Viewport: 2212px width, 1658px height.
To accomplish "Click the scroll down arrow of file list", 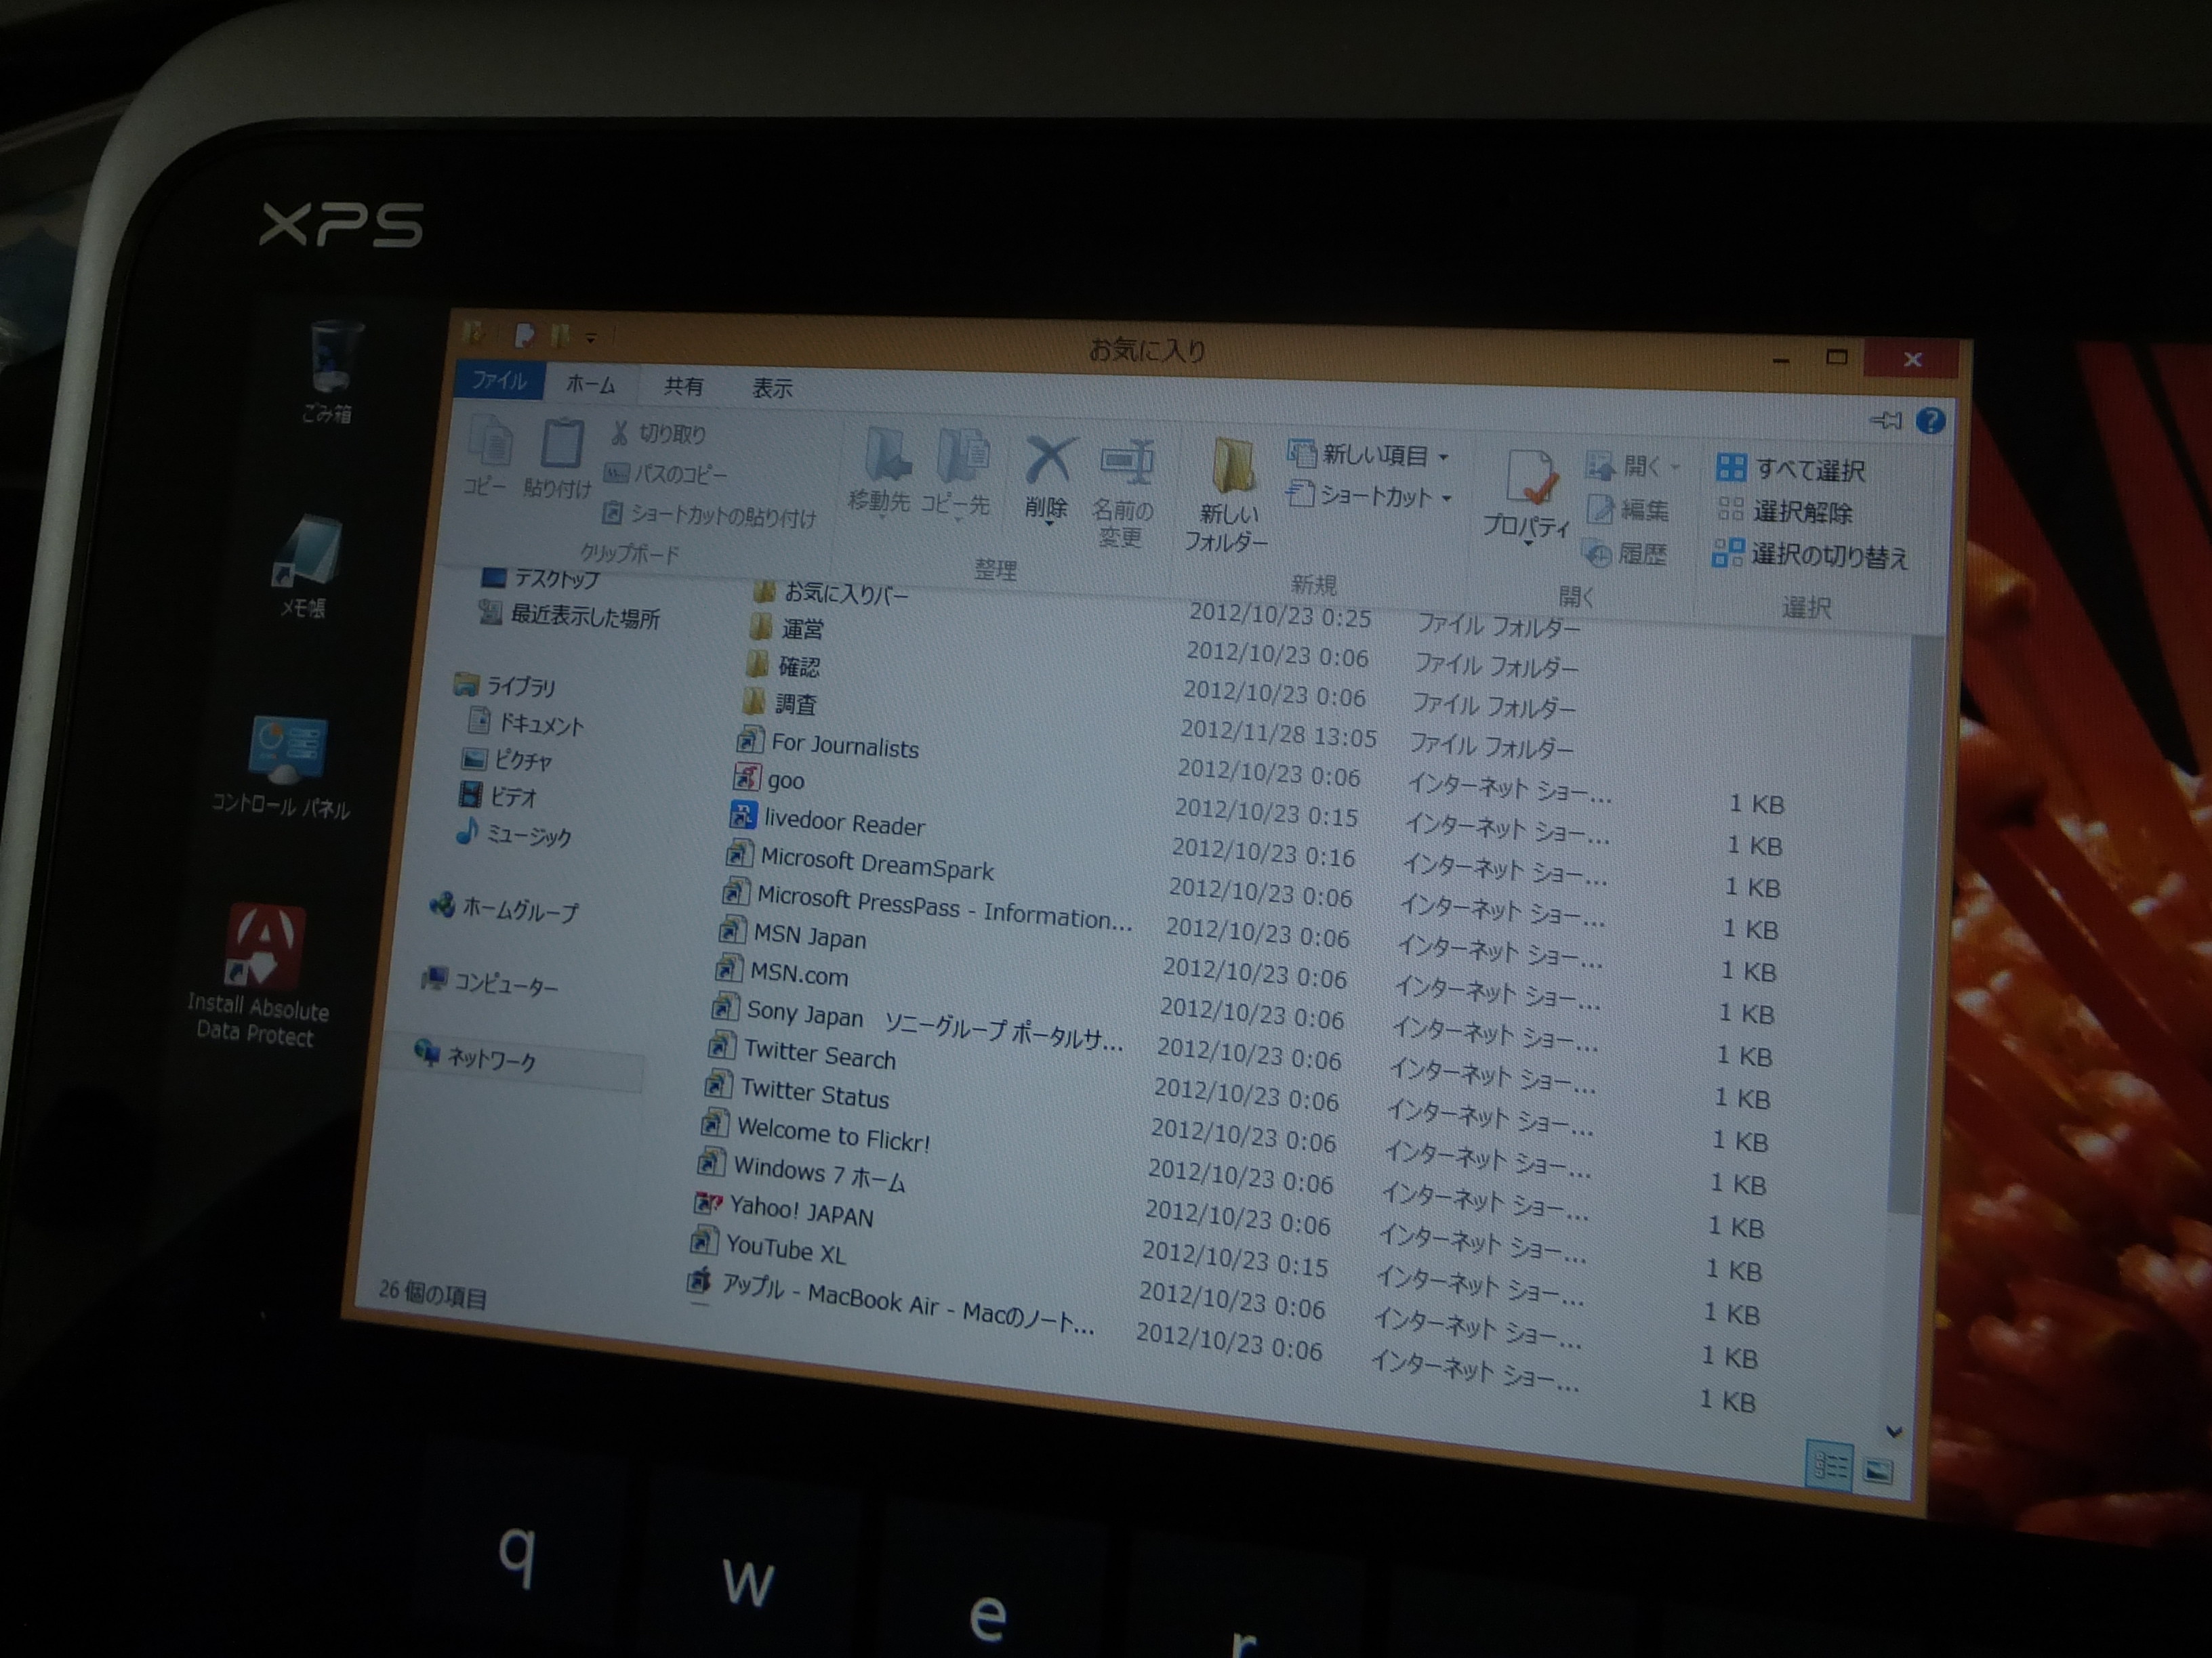I will 1893,1431.
